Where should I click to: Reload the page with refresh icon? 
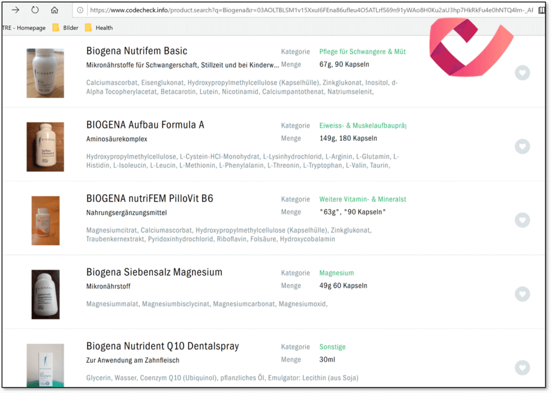pyautogui.click(x=35, y=10)
